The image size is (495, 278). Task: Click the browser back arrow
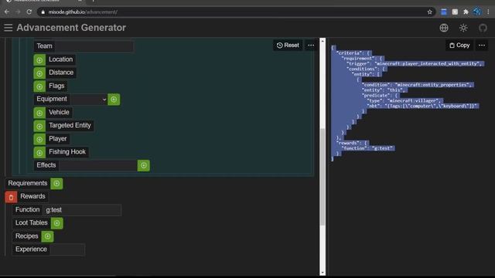[x=7, y=12]
